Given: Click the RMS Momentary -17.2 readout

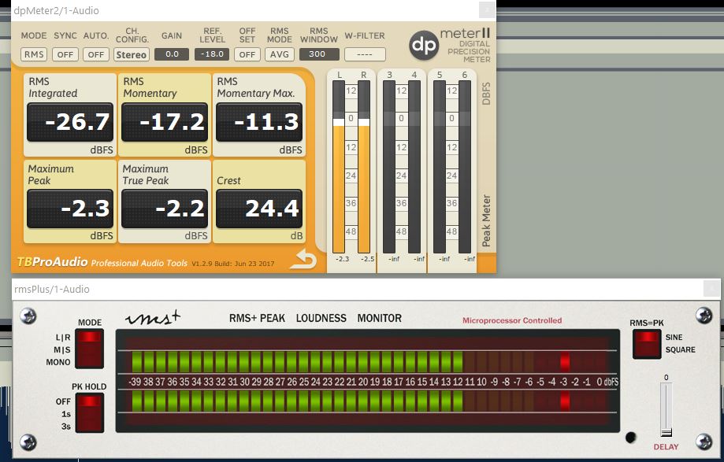Looking at the screenshot, I should pyautogui.click(x=165, y=122).
